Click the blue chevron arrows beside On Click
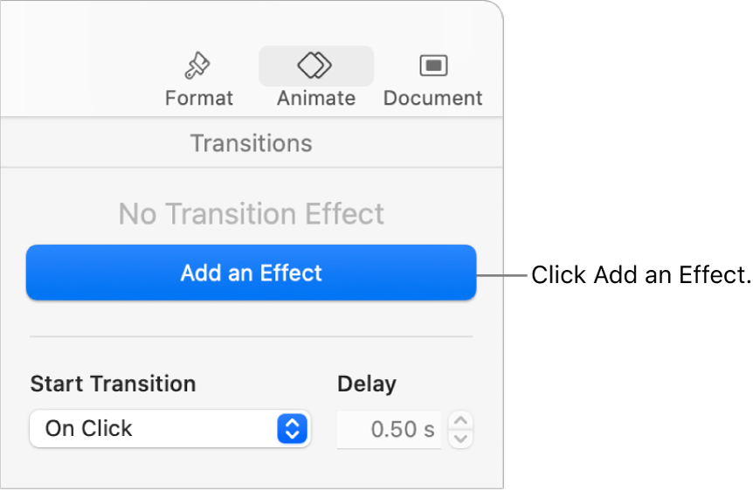 (x=294, y=429)
